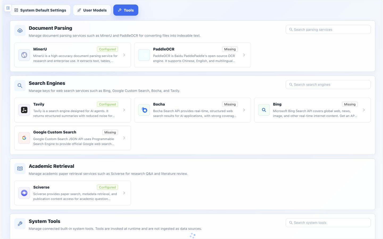Expand the Bing card chevron
The width and height of the screenshot is (383, 239).
[364, 110]
